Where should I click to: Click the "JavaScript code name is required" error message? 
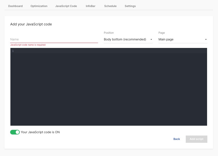(28, 45)
